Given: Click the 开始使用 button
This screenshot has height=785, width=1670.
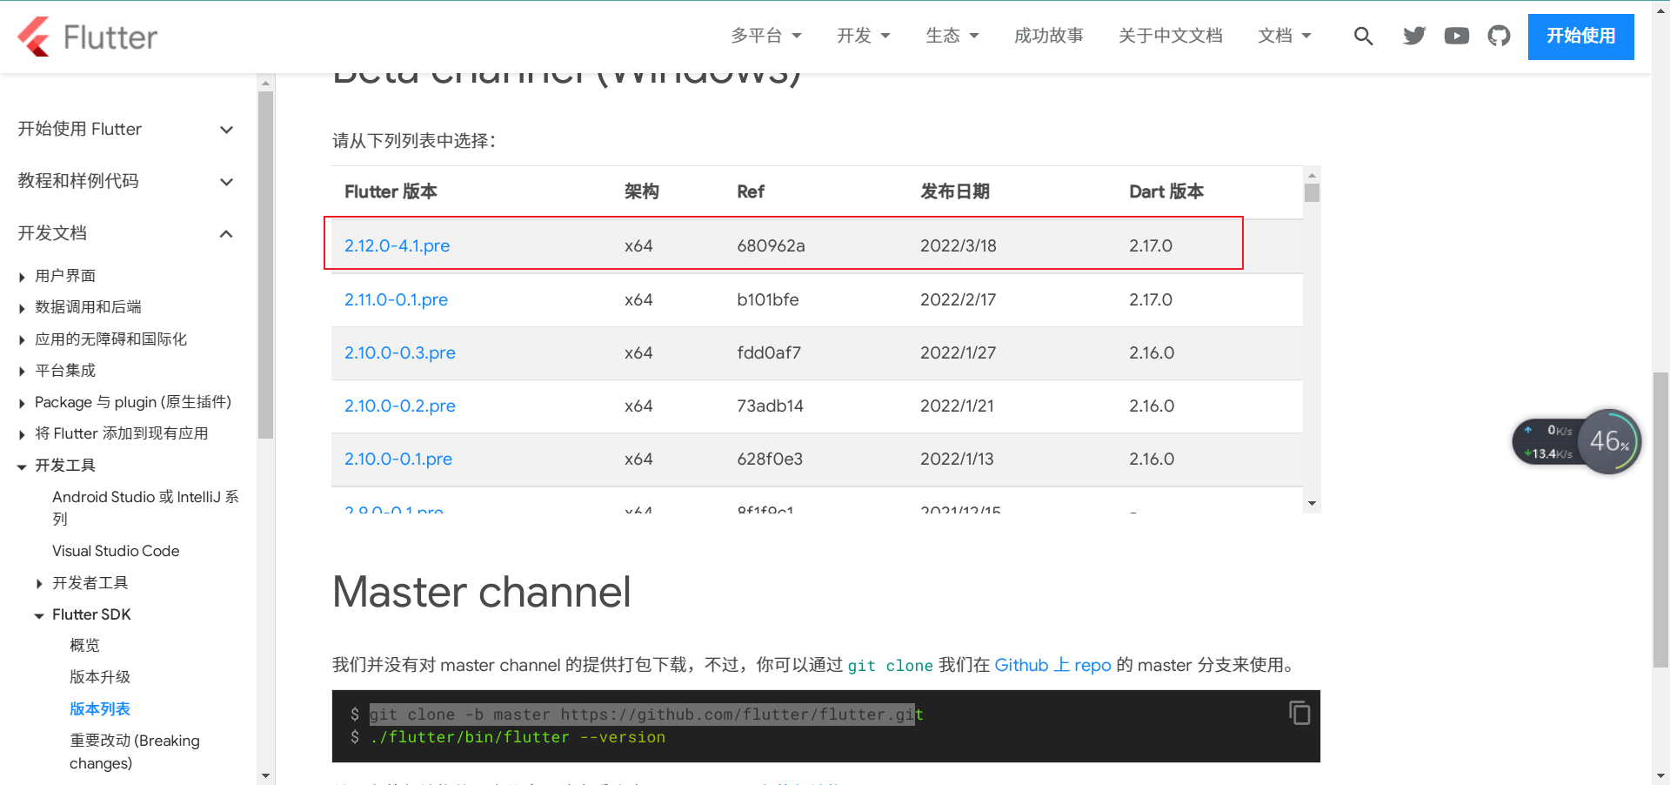Looking at the screenshot, I should coord(1580,37).
